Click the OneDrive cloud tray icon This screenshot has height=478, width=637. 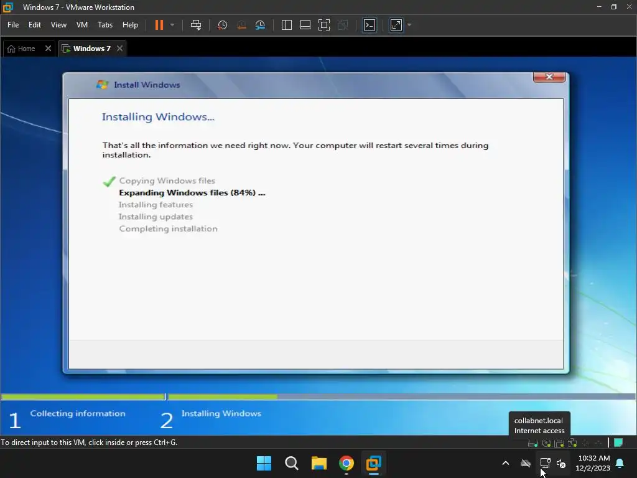coord(526,463)
